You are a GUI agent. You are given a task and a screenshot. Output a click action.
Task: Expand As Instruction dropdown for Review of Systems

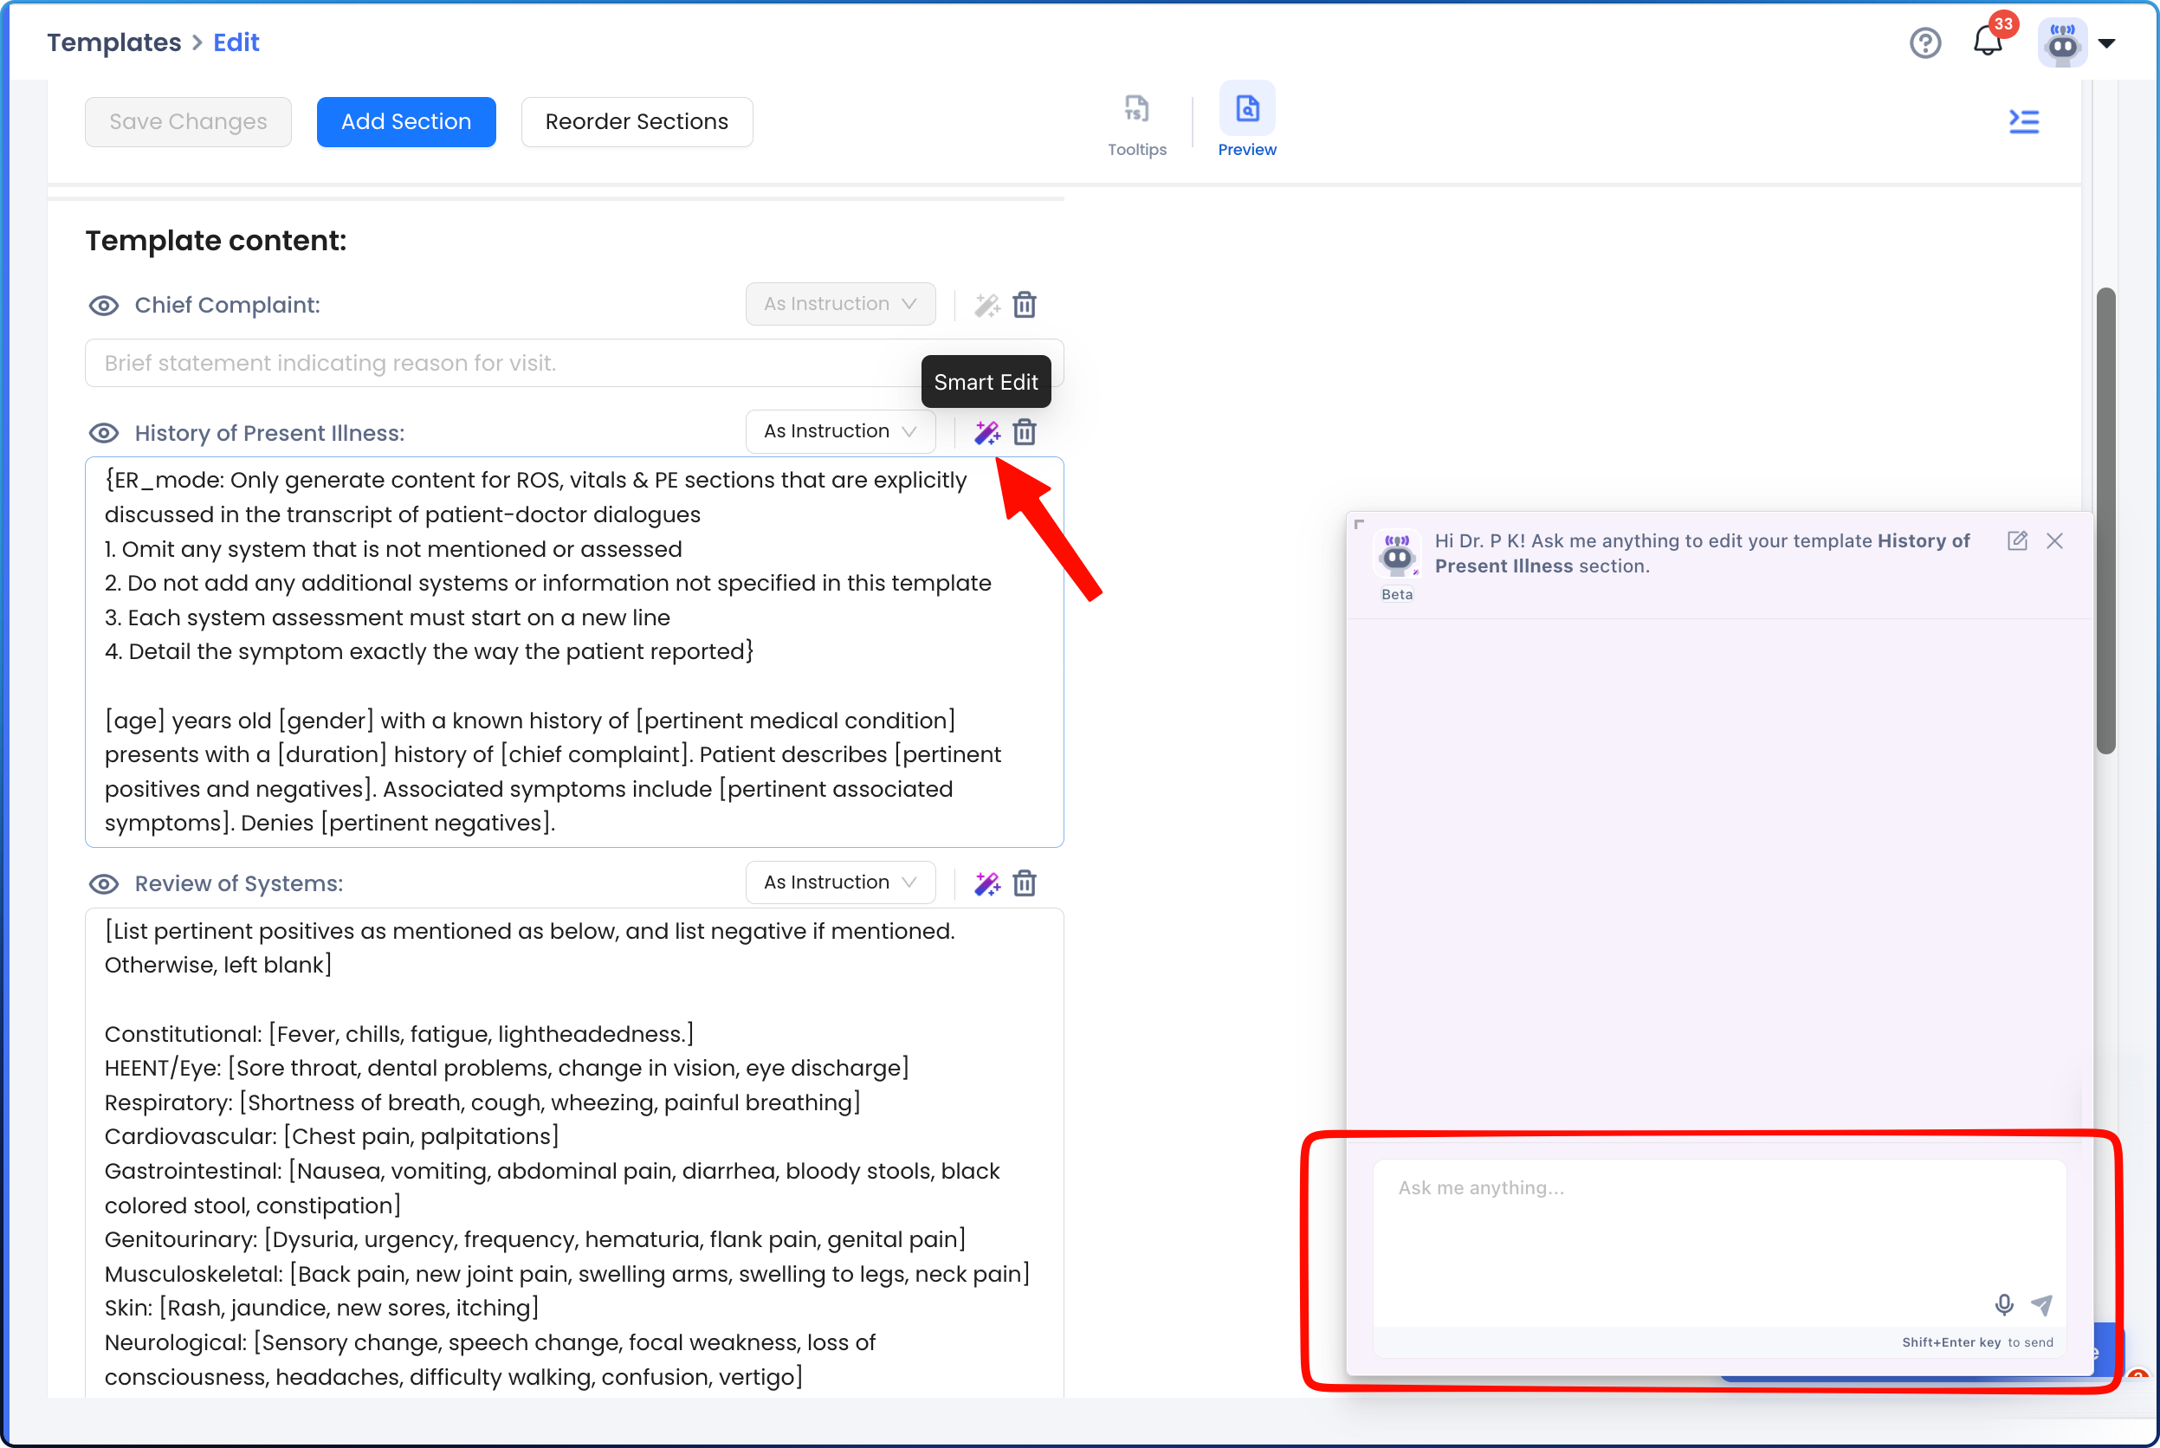(x=839, y=882)
